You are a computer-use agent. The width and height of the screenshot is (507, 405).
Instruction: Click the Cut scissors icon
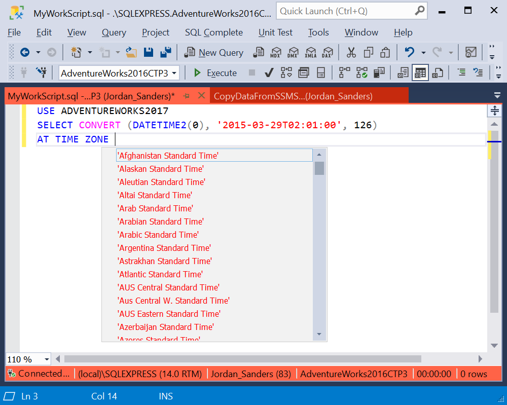pos(351,52)
